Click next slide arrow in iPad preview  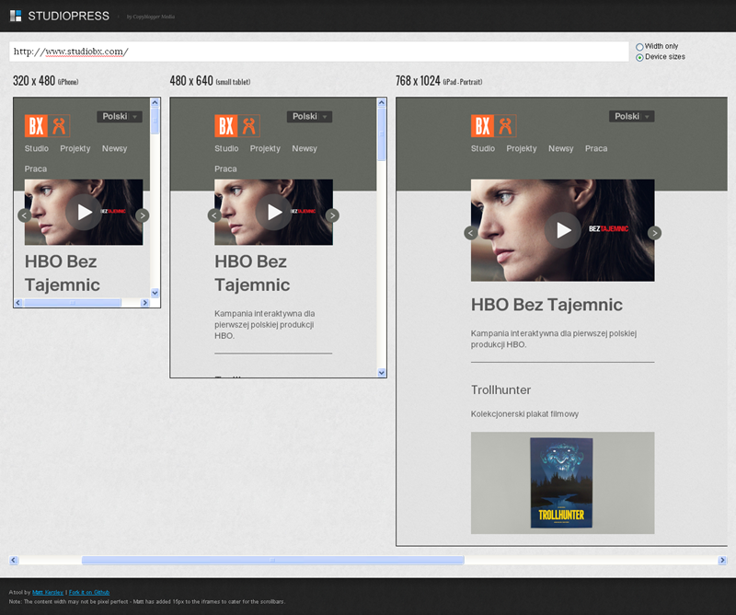coord(654,233)
